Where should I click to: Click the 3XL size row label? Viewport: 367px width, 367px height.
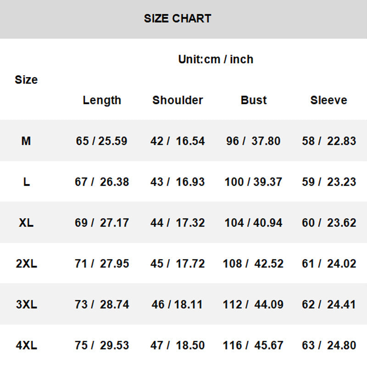click(26, 304)
